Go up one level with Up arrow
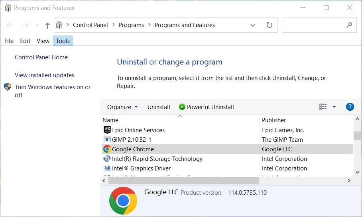 (47, 25)
